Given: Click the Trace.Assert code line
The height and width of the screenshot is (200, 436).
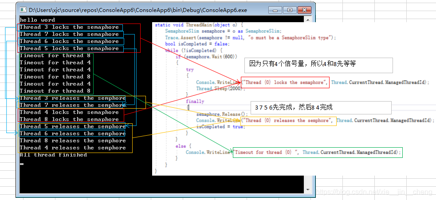Looking at the screenshot, I should (251, 38).
